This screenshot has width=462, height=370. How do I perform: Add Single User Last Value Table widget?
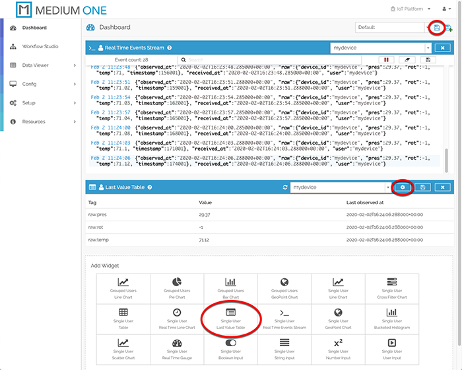pyautogui.click(x=231, y=317)
